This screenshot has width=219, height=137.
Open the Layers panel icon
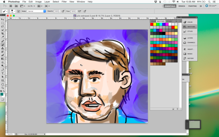[190, 38]
